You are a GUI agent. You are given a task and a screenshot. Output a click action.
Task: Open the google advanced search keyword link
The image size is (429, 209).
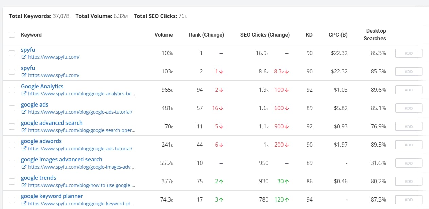click(x=52, y=123)
